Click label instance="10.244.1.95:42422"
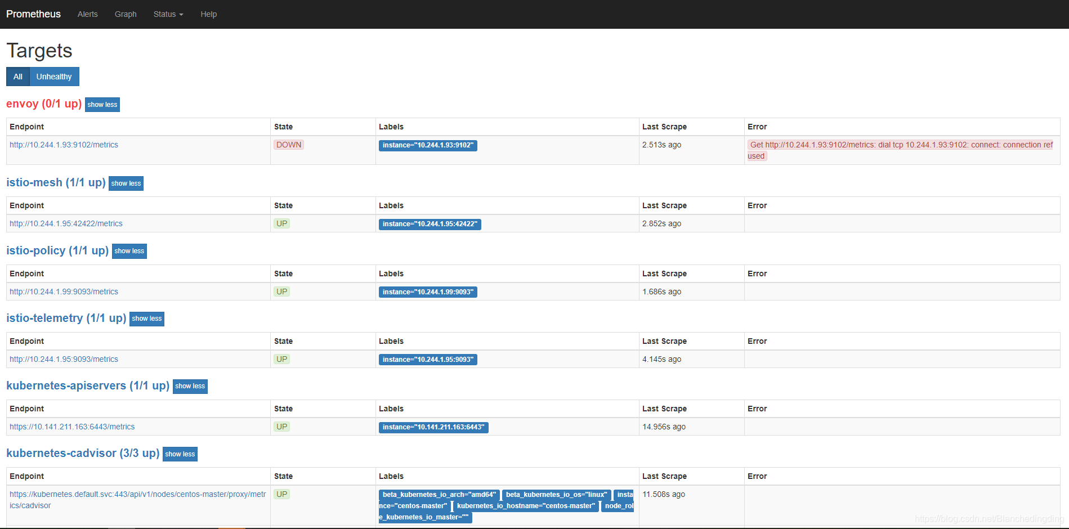1069x529 pixels. tap(430, 224)
